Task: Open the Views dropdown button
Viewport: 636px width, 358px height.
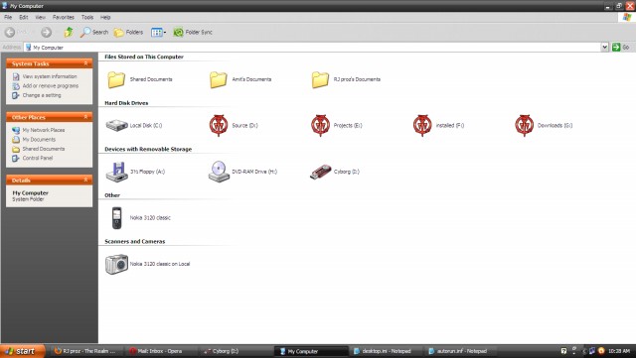Action: 158,32
